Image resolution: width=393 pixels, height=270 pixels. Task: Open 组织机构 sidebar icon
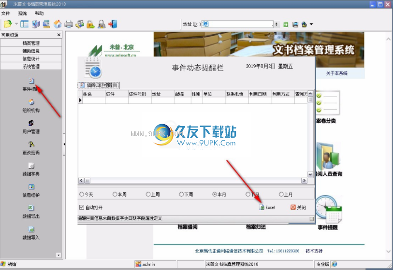pyautogui.click(x=31, y=106)
